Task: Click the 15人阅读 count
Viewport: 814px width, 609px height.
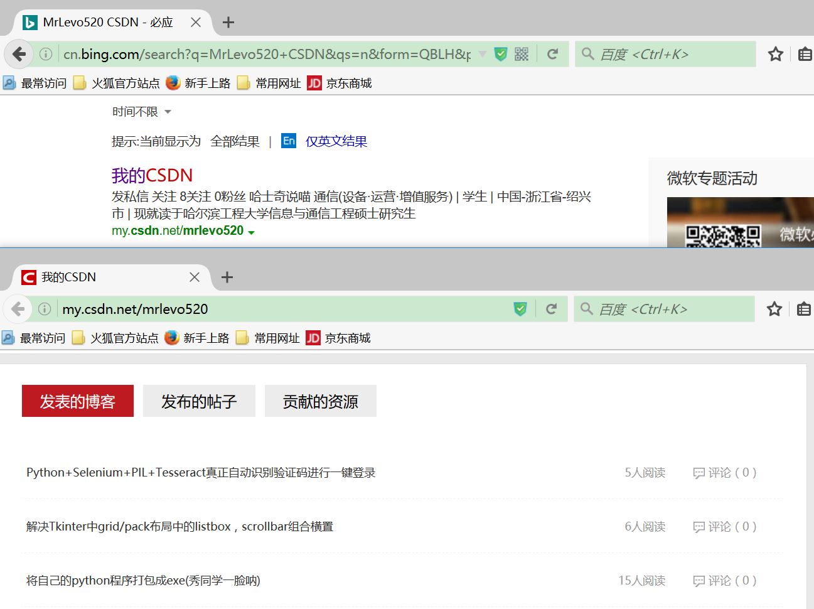Action: [x=642, y=581]
